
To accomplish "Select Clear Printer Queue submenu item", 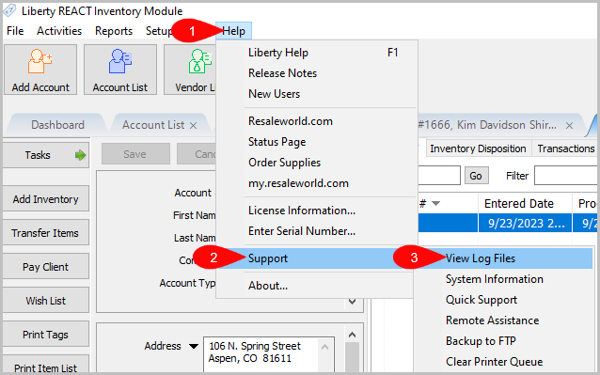I will coord(504,362).
